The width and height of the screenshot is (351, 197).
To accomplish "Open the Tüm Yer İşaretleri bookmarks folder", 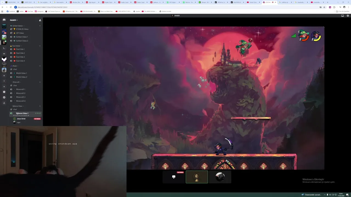I will tap(343, 11).
